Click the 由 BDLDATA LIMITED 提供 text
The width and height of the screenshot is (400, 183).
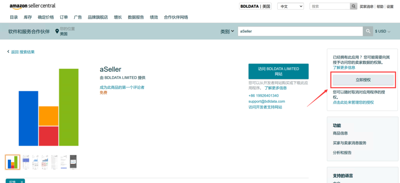coord(122,78)
